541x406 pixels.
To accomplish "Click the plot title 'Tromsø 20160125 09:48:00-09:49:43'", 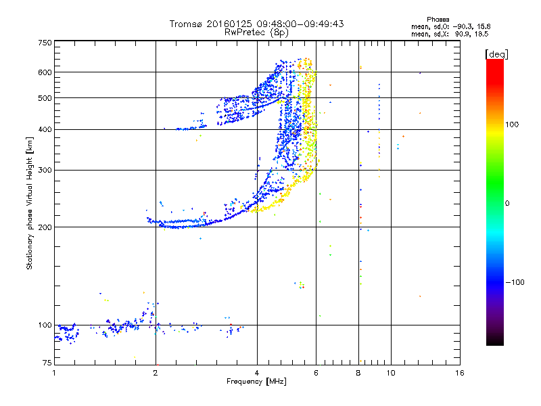I will coord(256,24).
